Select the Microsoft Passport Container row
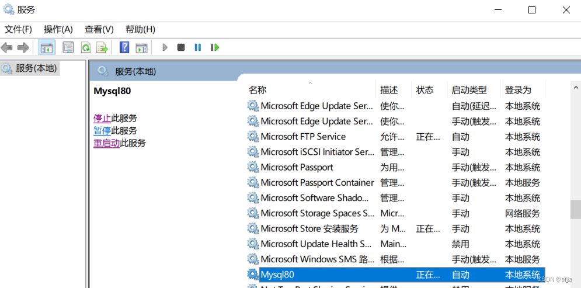 (395, 182)
